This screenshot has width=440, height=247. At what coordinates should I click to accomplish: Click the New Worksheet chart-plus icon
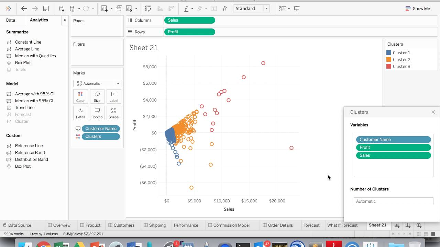pos(104,9)
